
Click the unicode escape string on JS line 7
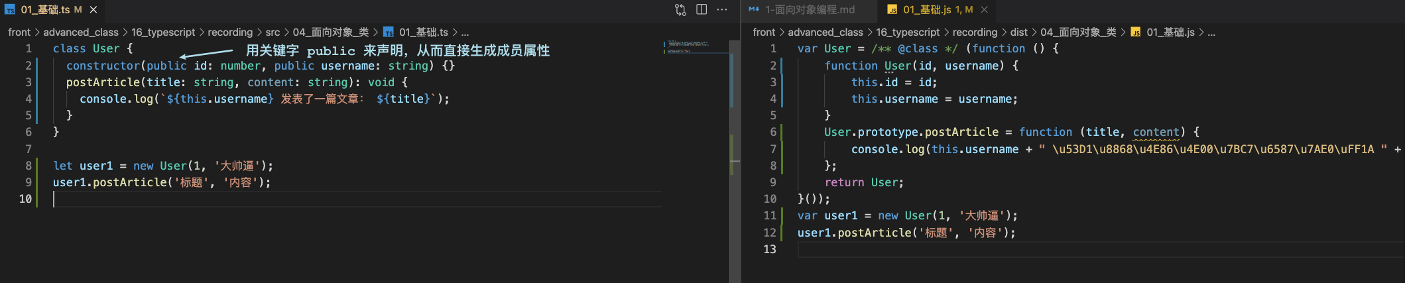pyautogui.click(x=1213, y=149)
